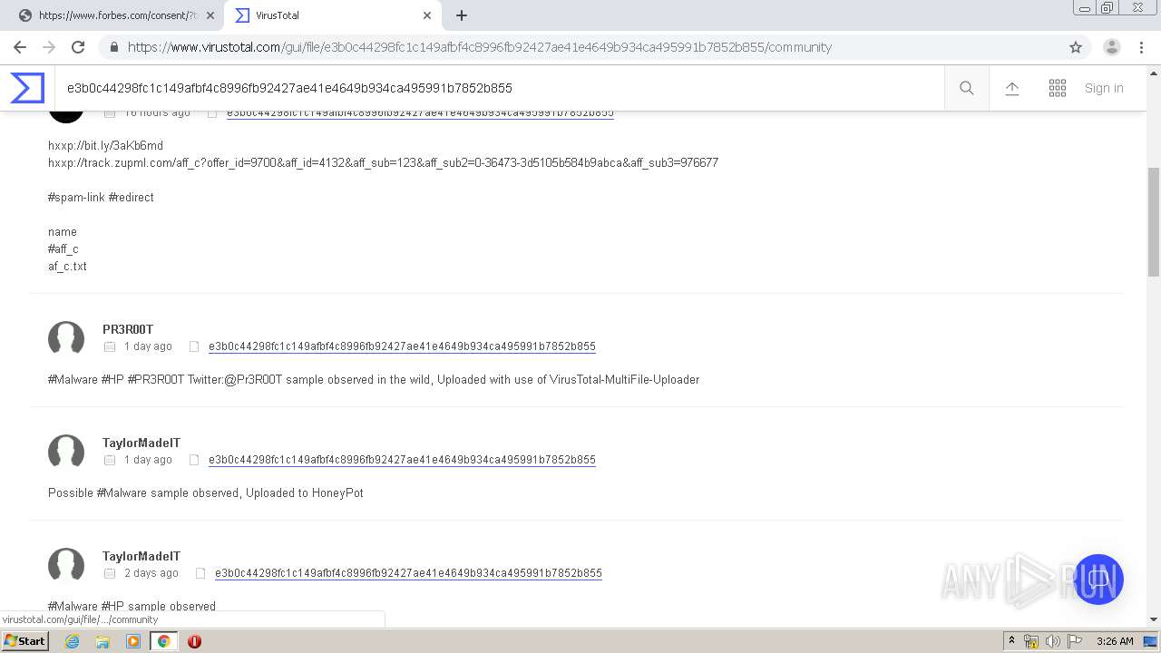The height and width of the screenshot is (653, 1161).
Task: Select text 'af_c.txt'
Action: pos(67,266)
